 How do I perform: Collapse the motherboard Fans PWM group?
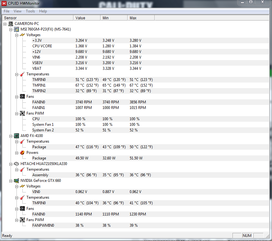click(17, 114)
